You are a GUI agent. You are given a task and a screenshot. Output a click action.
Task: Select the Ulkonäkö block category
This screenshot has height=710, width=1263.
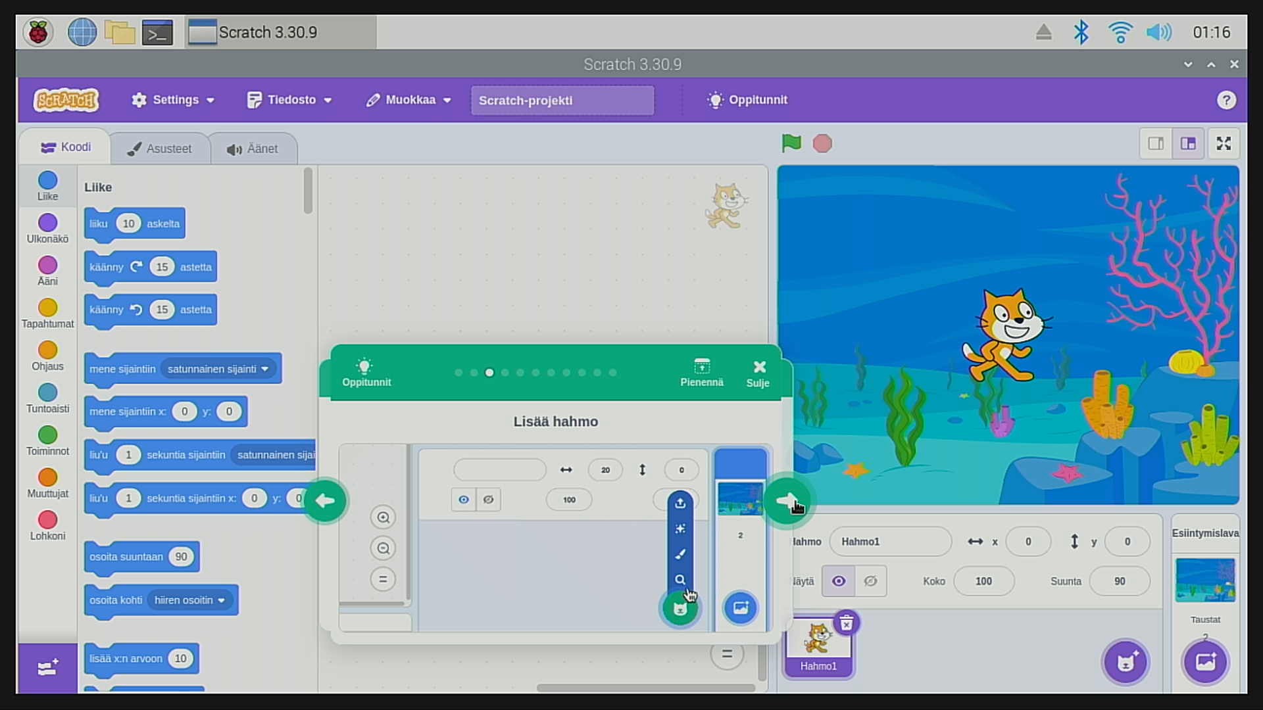point(47,229)
